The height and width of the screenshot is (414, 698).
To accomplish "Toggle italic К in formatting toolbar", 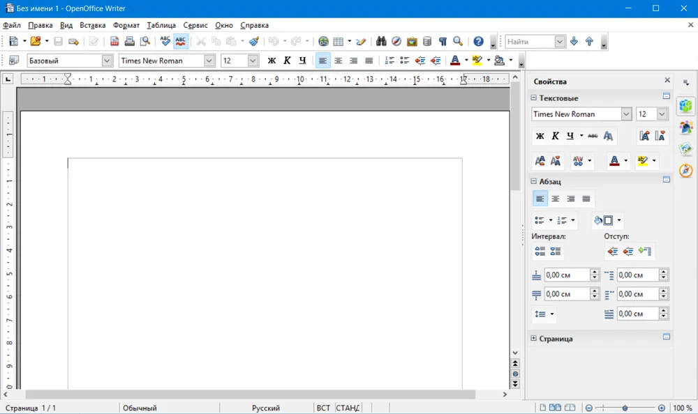I will click(x=287, y=61).
